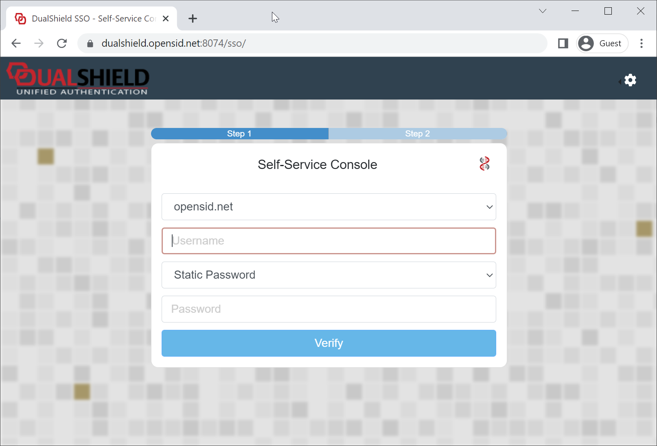Screen dimensions: 657x446
Task: Click the DualShield logo in the header
Action: pos(78,79)
